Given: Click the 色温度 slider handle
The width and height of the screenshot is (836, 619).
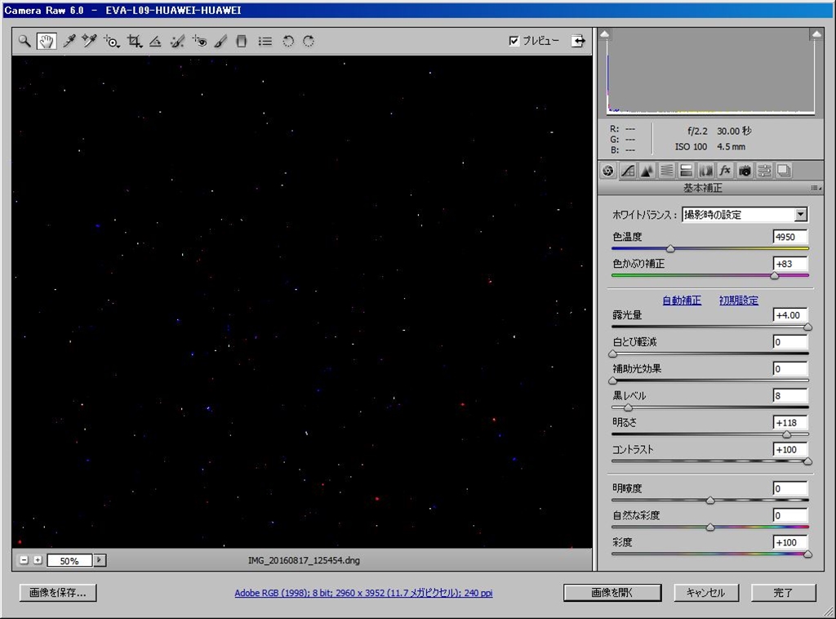Looking at the screenshot, I should (x=671, y=248).
